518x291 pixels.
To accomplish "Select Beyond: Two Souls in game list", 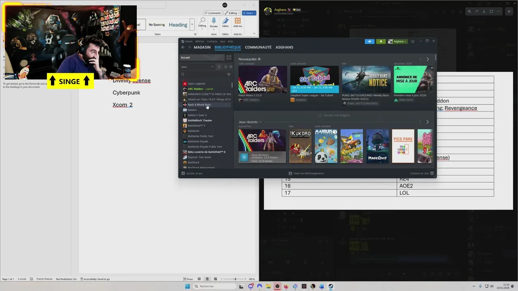I will [199, 157].
